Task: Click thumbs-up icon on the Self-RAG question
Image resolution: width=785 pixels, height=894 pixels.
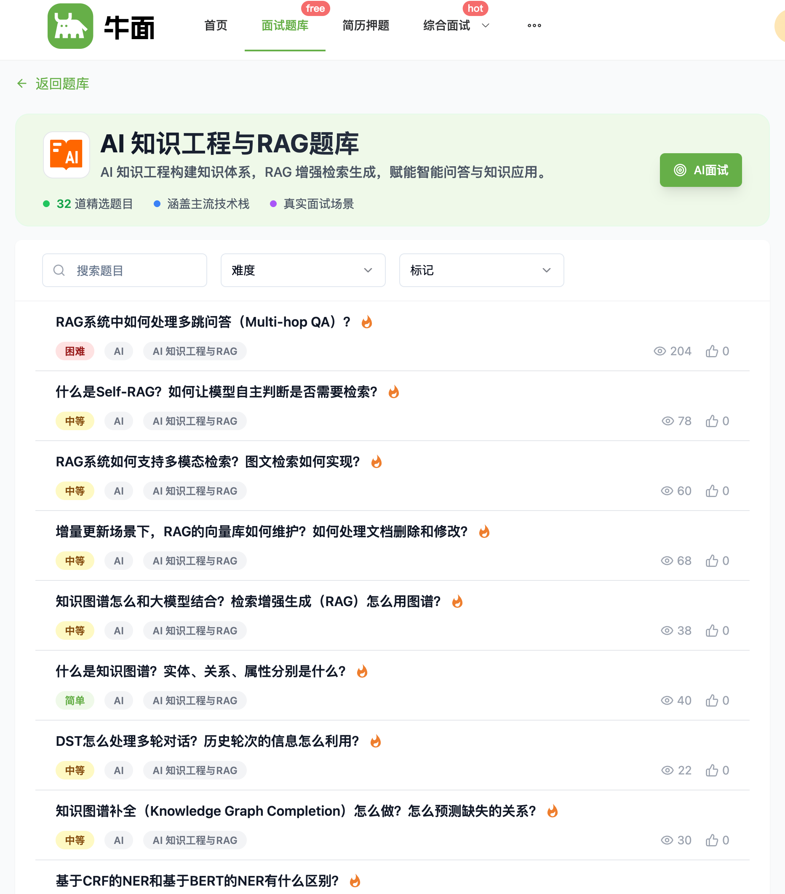Action: click(x=711, y=421)
